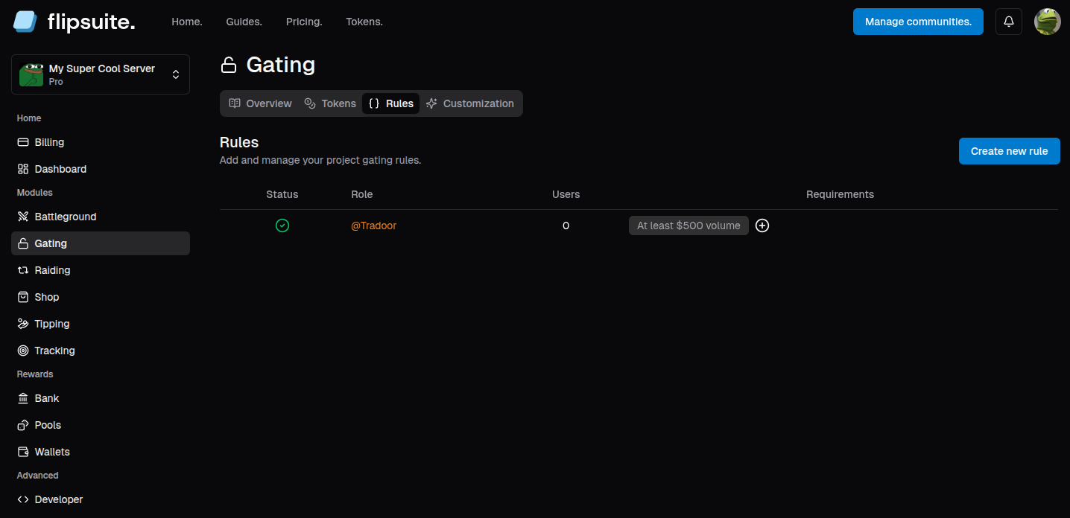
Task: Expand the server selector chevrons
Action: tap(176, 74)
